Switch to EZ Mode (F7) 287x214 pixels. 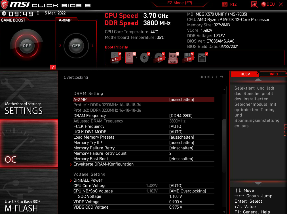(x=180, y=3)
